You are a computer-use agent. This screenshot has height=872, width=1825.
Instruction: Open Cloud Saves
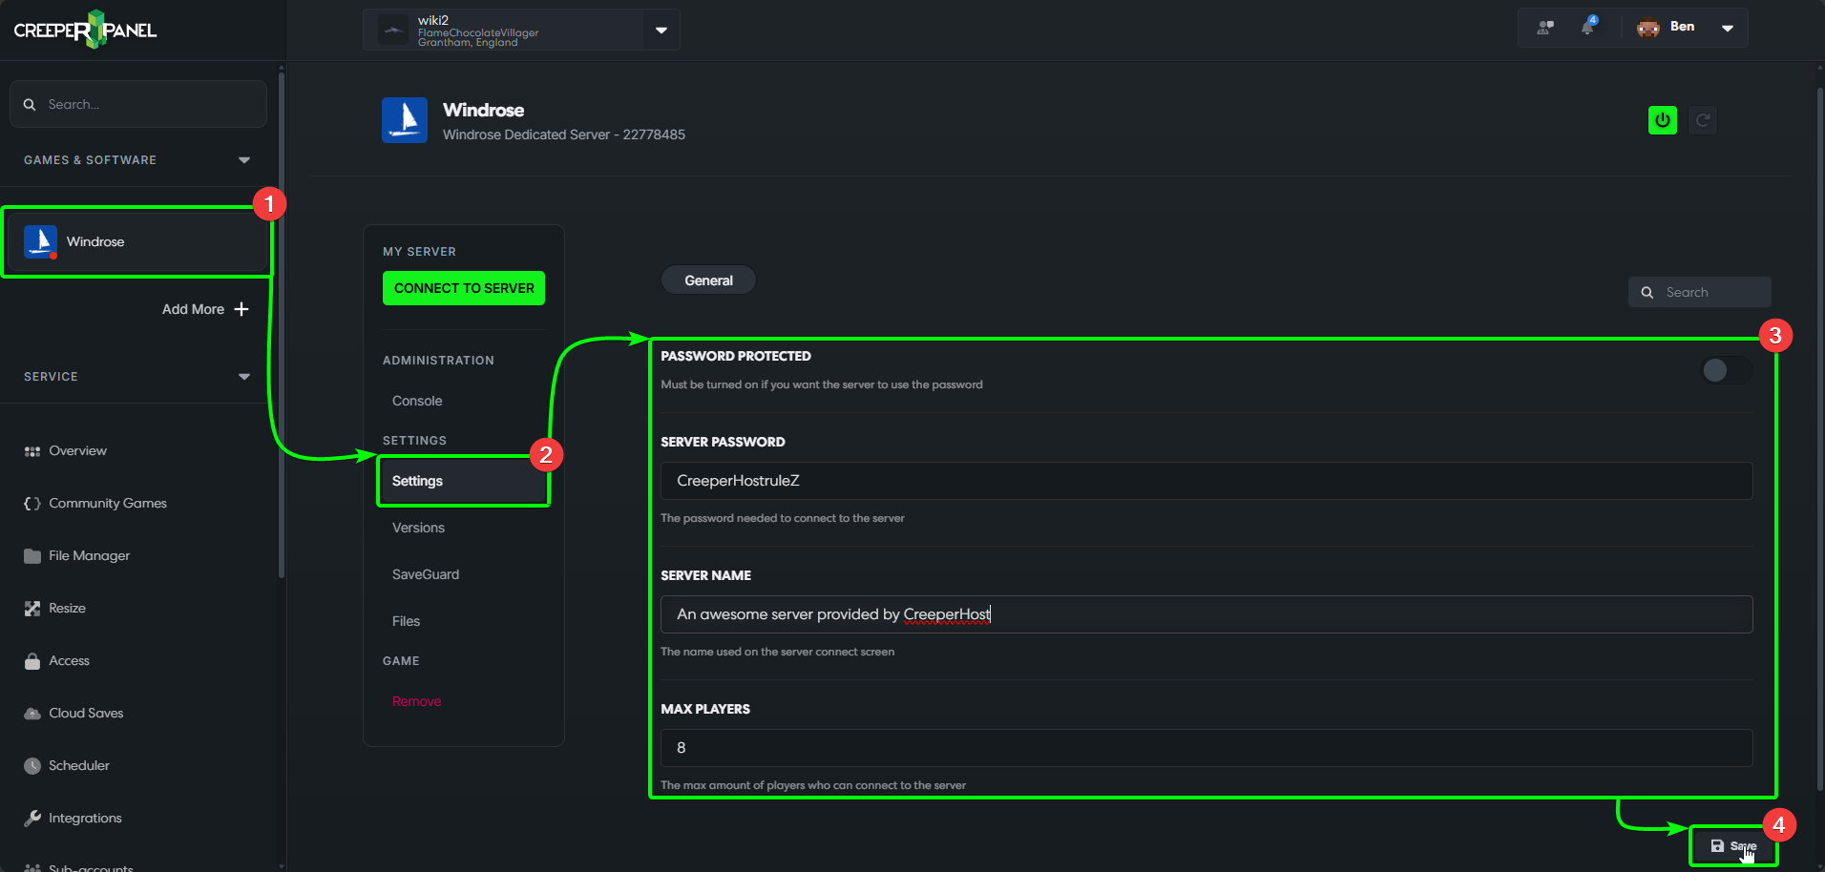tap(85, 713)
